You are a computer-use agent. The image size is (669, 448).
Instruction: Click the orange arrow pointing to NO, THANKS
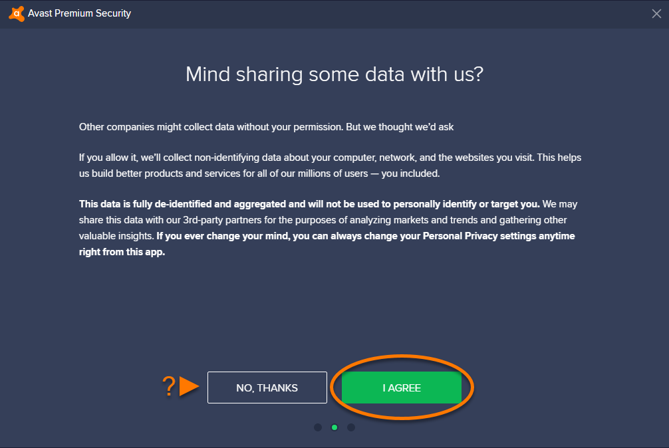[189, 386]
